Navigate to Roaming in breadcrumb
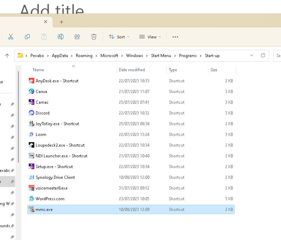The width and height of the screenshot is (281, 240). coord(84,56)
